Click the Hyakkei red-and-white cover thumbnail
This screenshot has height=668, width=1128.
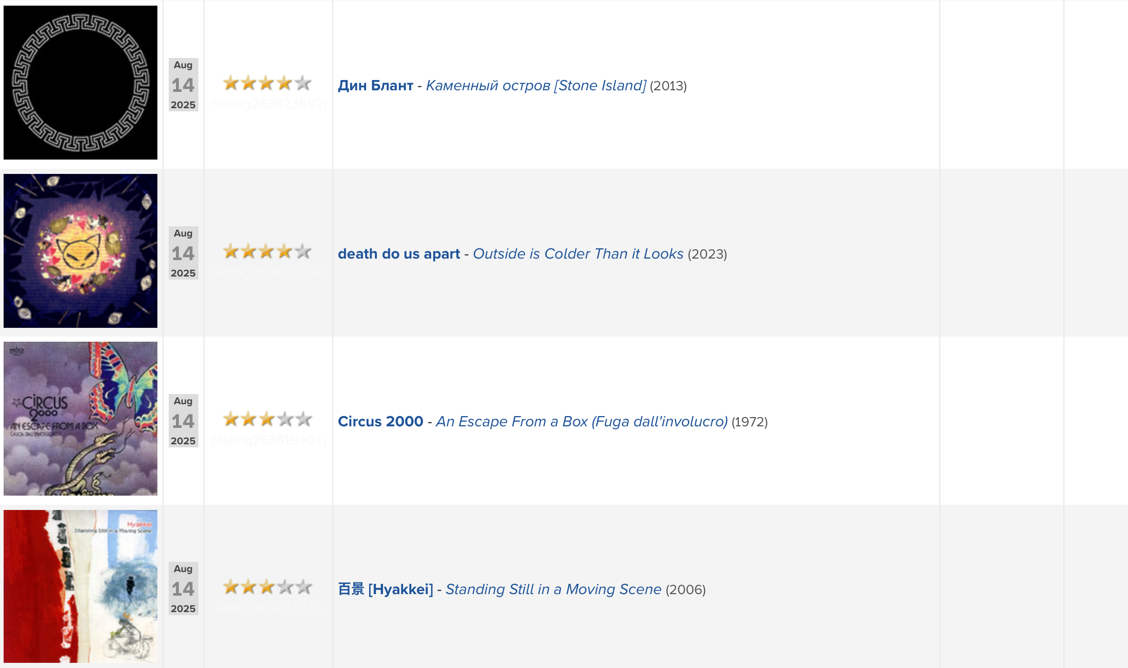[x=80, y=586]
